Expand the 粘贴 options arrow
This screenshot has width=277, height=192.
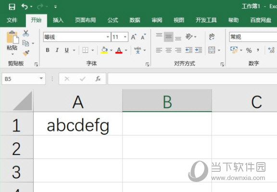click(x=13, y=54)
